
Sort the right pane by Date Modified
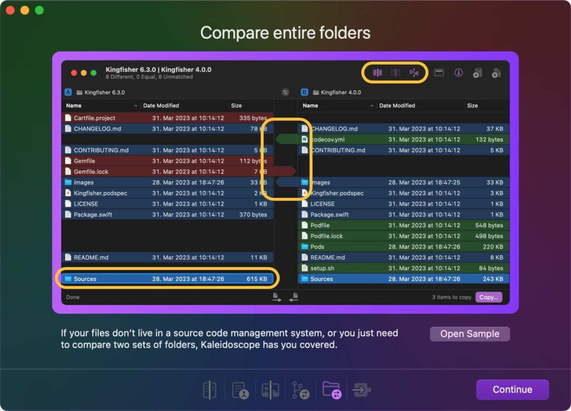[397, 105]
